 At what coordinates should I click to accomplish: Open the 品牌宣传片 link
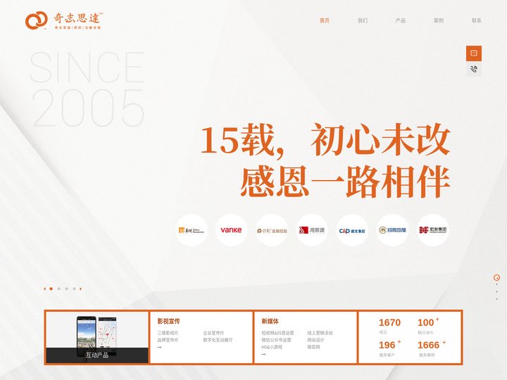point(168,340)
